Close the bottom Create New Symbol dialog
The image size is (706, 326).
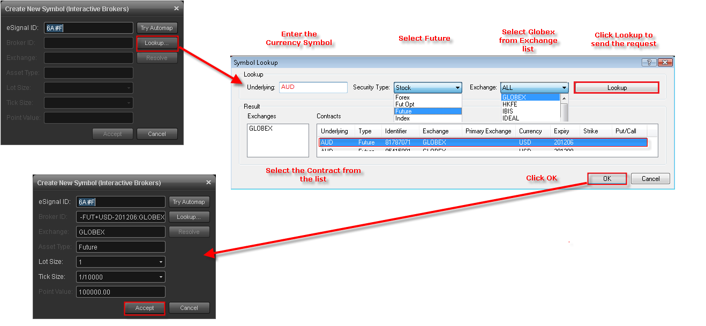tap(209, 183)
